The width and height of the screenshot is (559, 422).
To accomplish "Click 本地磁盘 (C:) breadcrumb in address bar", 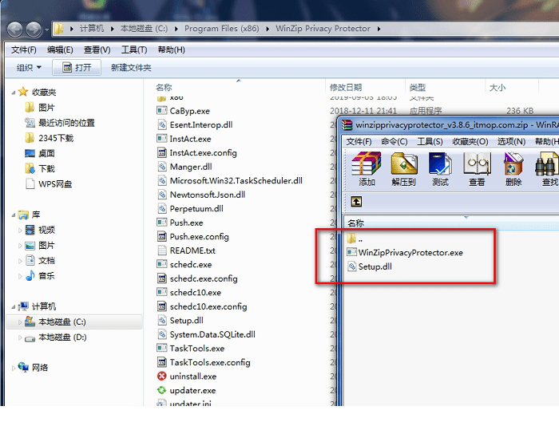I will point(144,29).
